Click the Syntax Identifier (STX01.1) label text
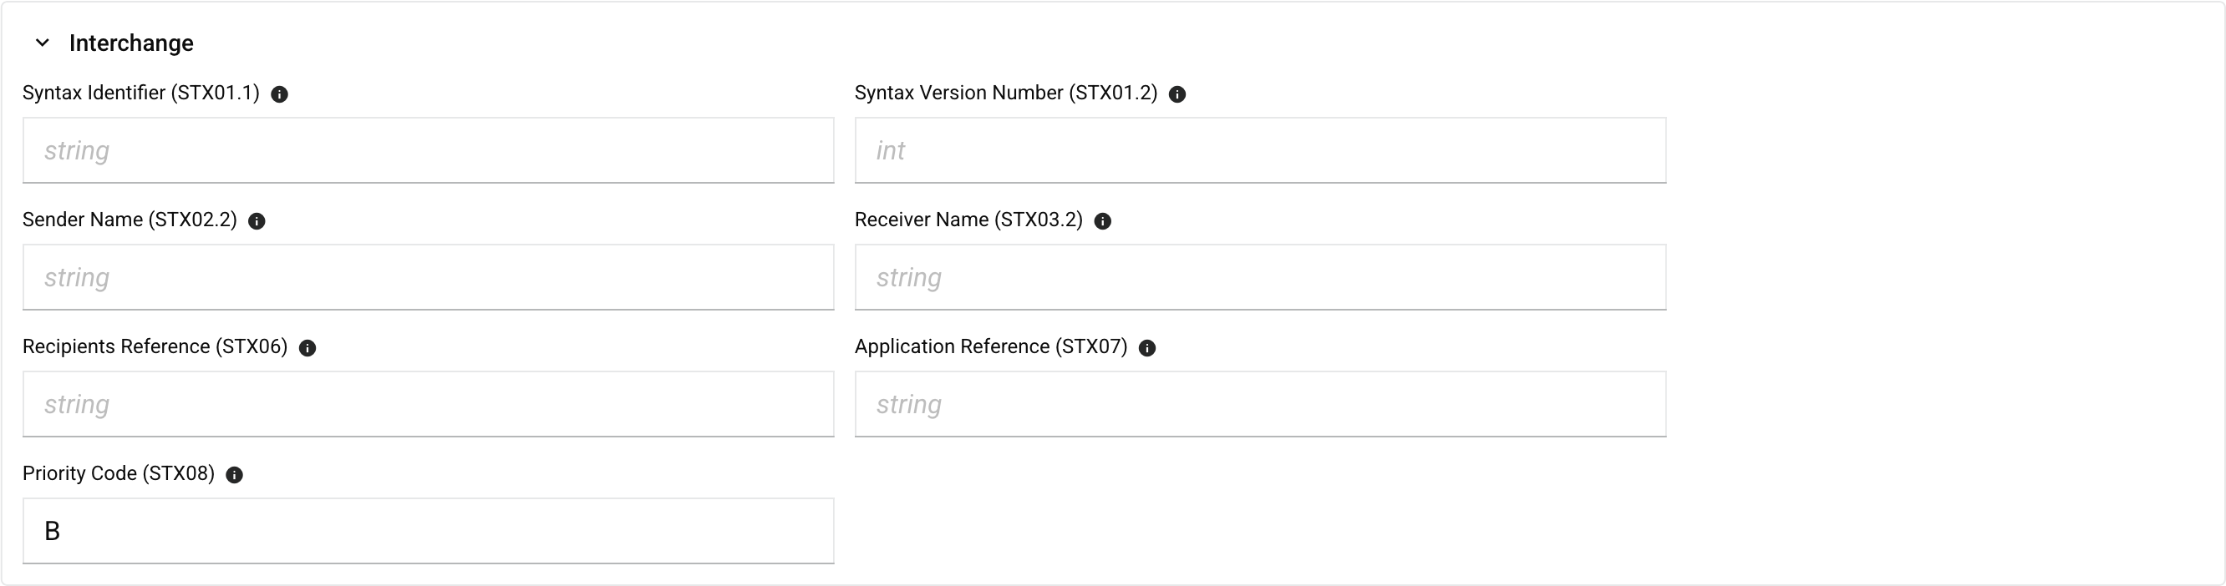2226x586 pixels. coord(141,93)
